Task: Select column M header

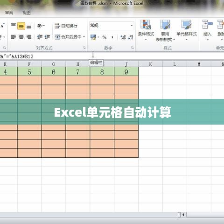Action: click(199, 64)
